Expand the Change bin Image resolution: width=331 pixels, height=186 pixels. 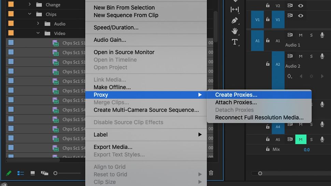30,4
